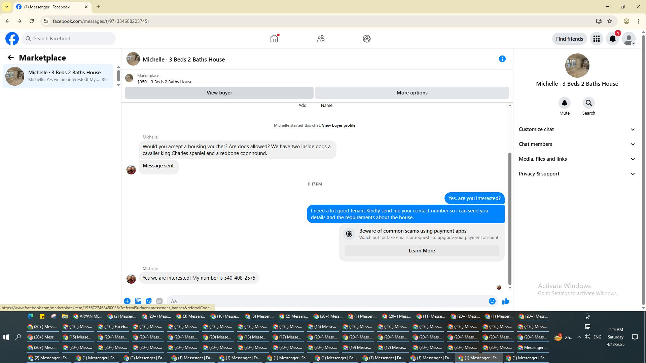Open more actions plus icon in composer
The height and width of the screenshot is (363, 646).
[127, 301]
